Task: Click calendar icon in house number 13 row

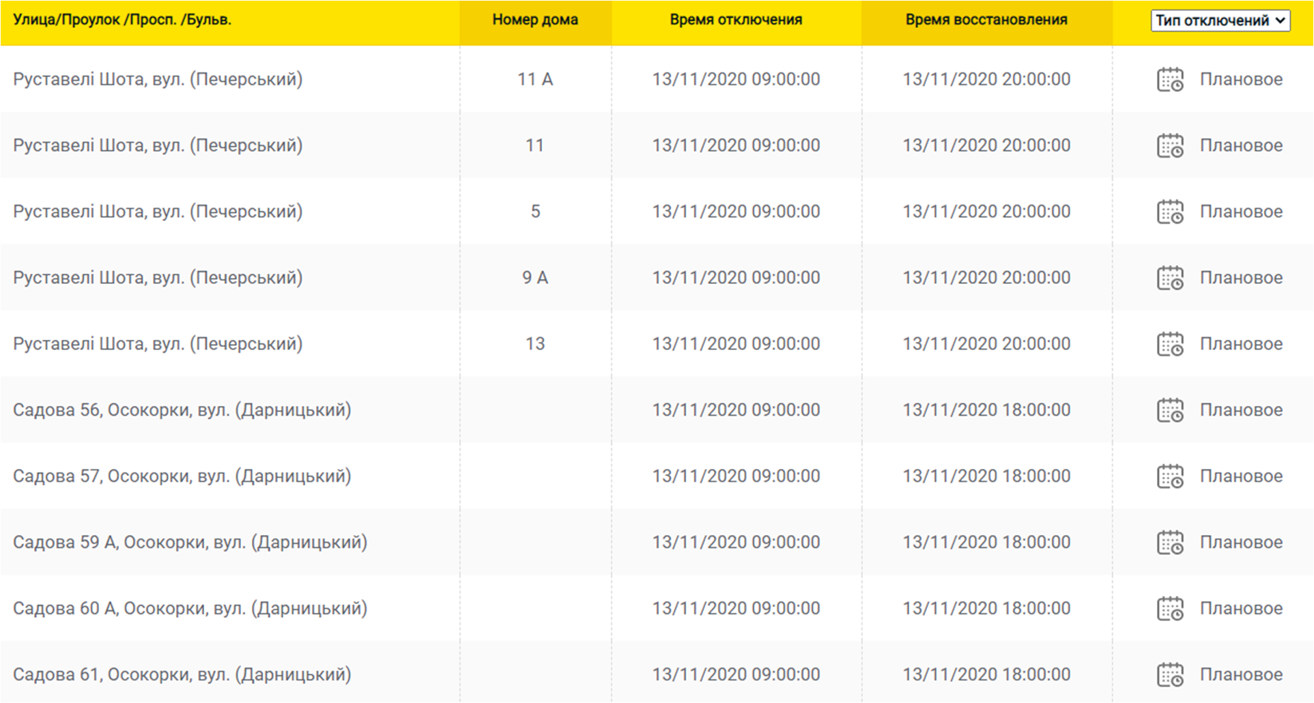Action: [x=1170, y=345]
